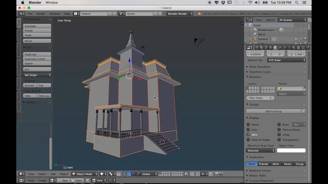
Task: Open the All Scenes outliner dropdown
Action: click(292, 20)
